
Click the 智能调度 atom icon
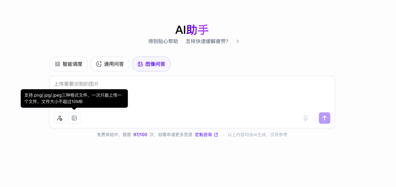pos(57,64)
